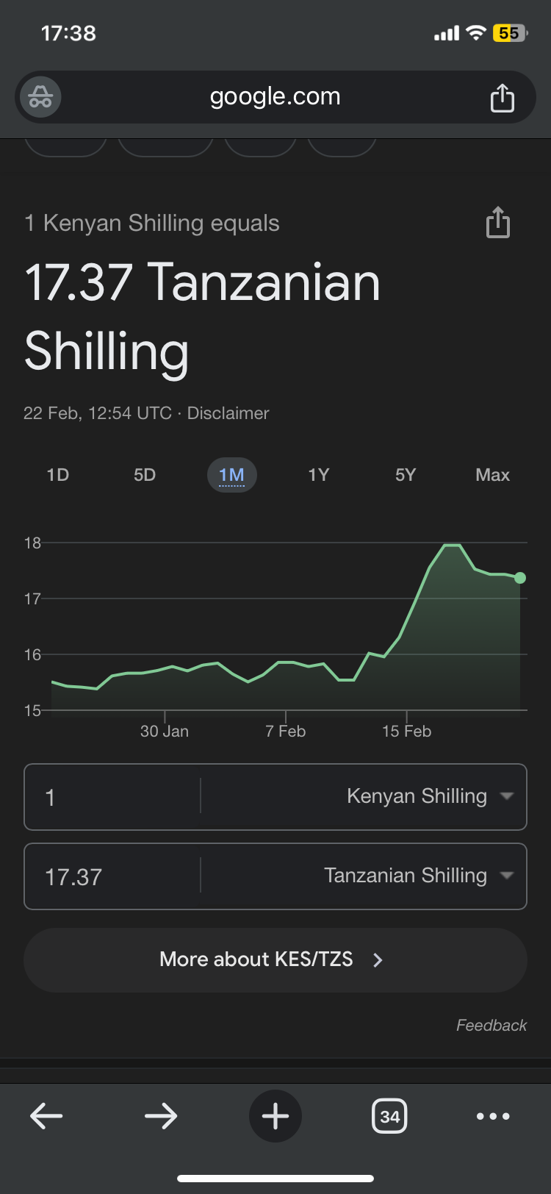Open a new tab with plus button
This screenshot has width=551, height=1194.
coord(275,1116)
